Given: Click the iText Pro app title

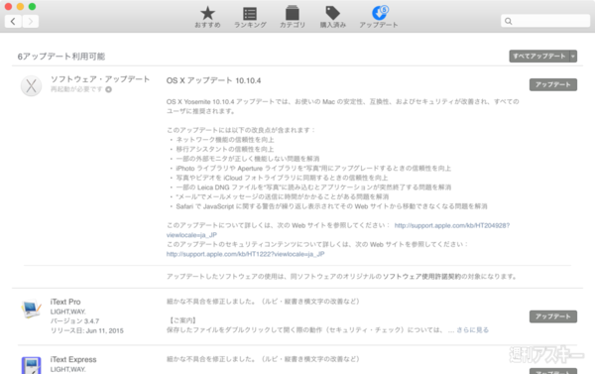Looking at the screenshot, I should pyautogui.click(x=65, y=302).
